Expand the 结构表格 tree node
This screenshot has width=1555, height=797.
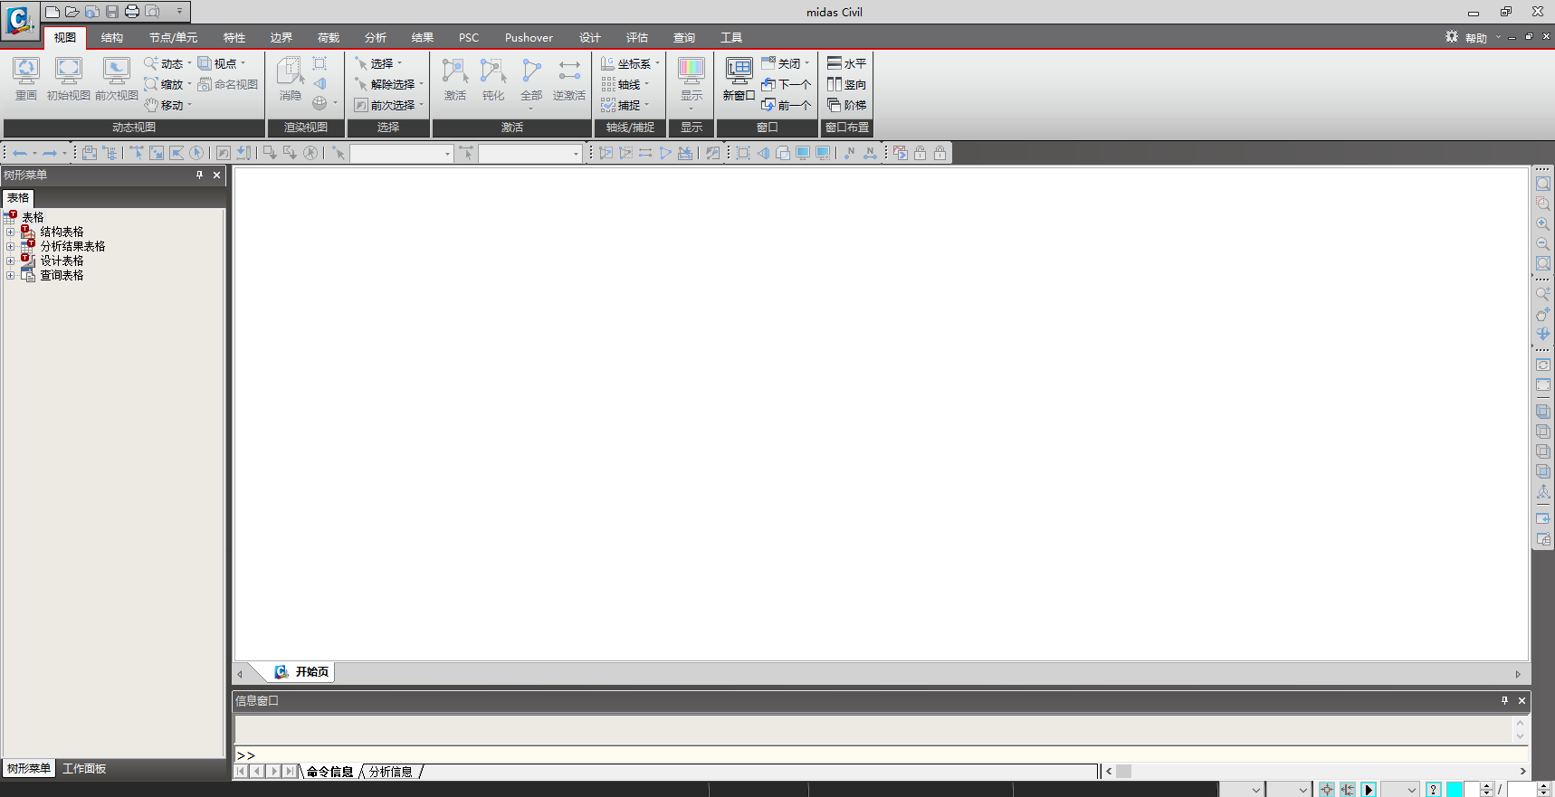coord(11,232)
